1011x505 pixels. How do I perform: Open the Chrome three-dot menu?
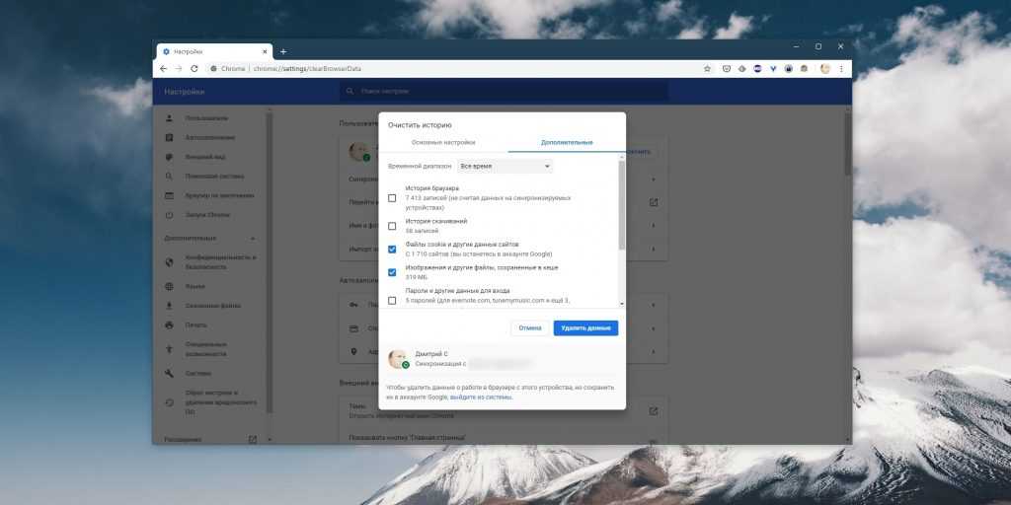(841, 69)
